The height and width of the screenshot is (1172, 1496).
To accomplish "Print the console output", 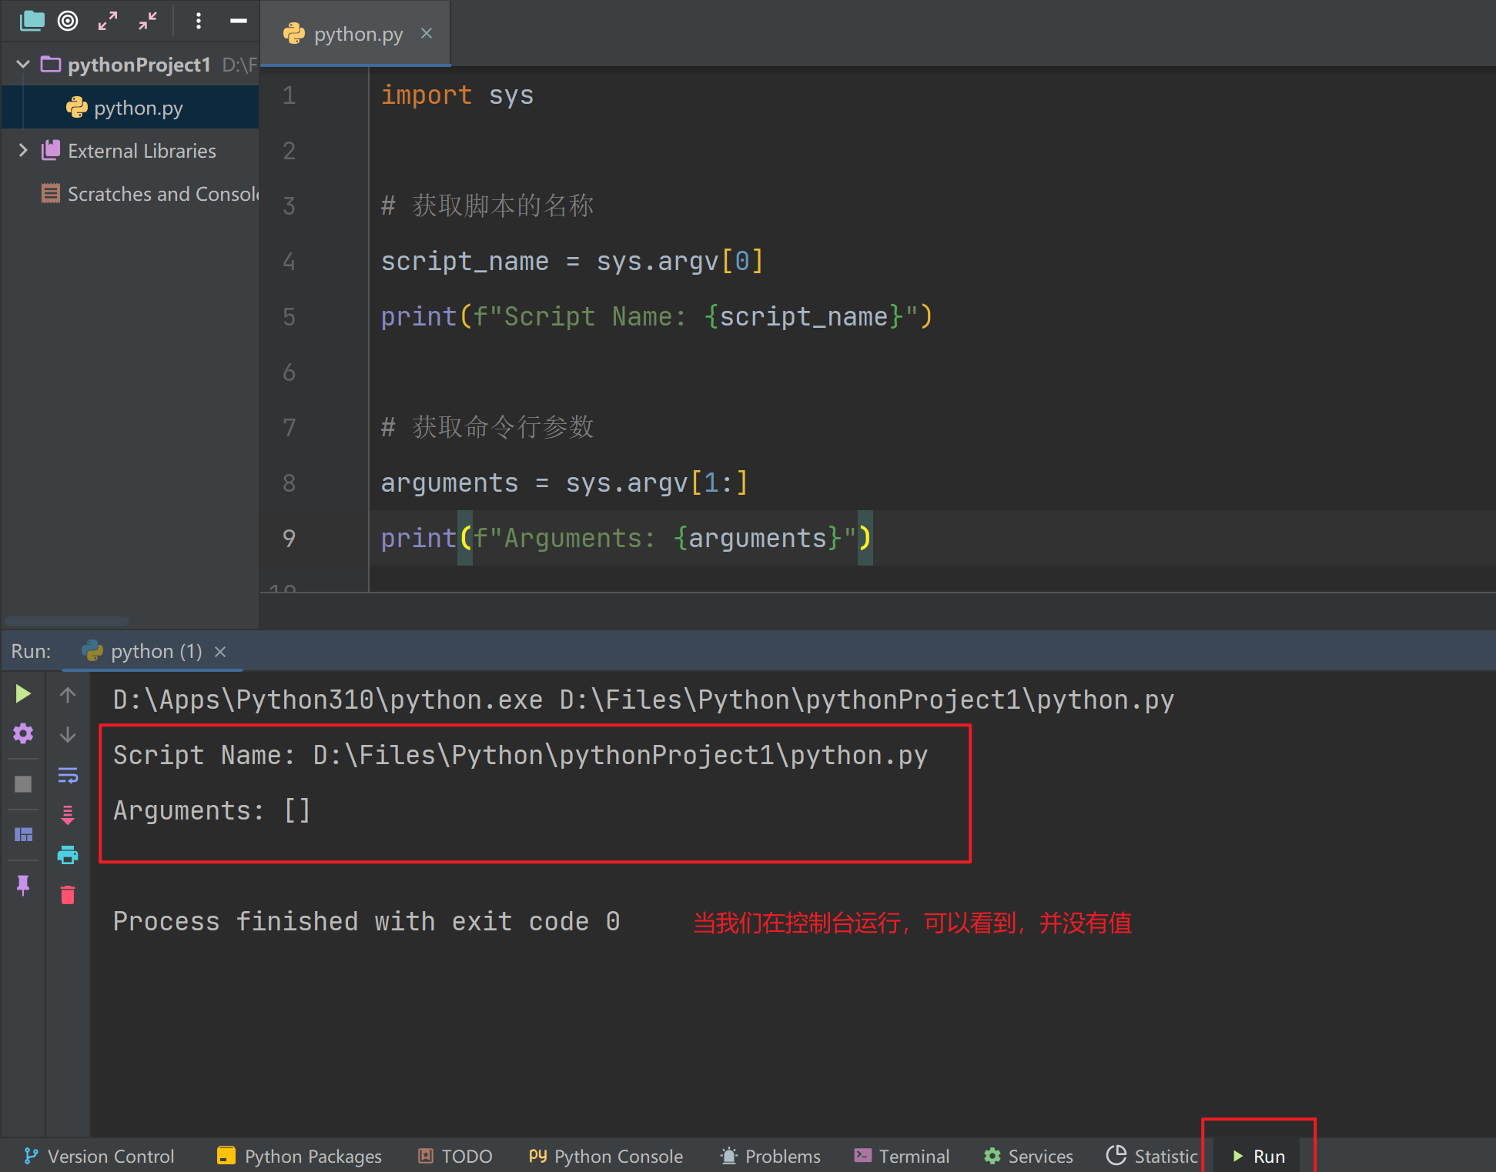I will pos(68,855).
